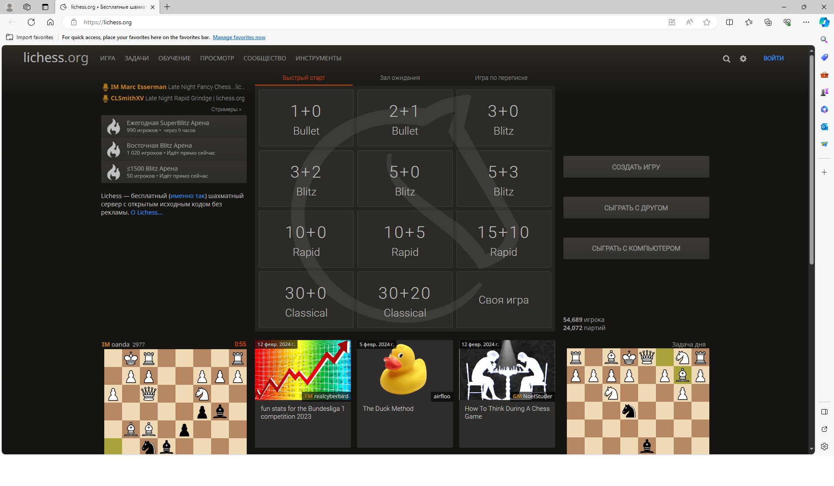The width and height of the screenshot is (834, 486).
Task: Click the lichess search magnifier icon
Action: pyautogui.click(x=726, y=59)
